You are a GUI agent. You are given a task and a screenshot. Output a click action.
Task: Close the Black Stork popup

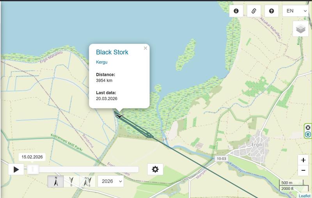pyautogui.click(x=145, y=48)
